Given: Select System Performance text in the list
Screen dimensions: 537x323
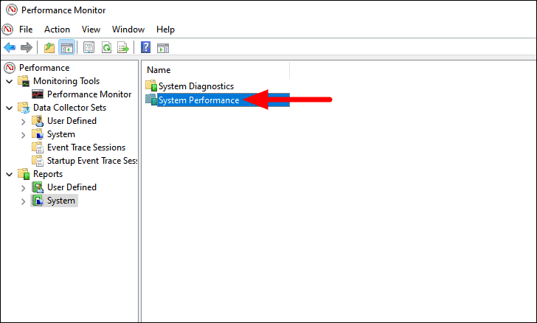Looking at the screenshot, I should [x=198, y=100].
